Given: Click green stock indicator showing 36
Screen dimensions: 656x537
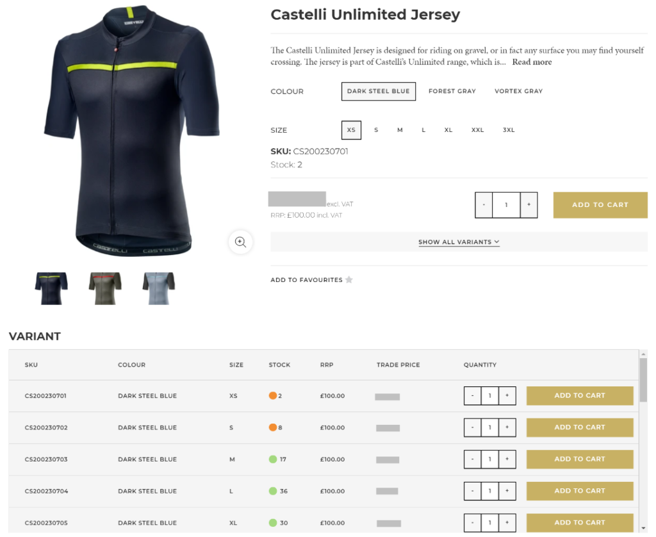Looking at the screenshot, I should 273,491.
